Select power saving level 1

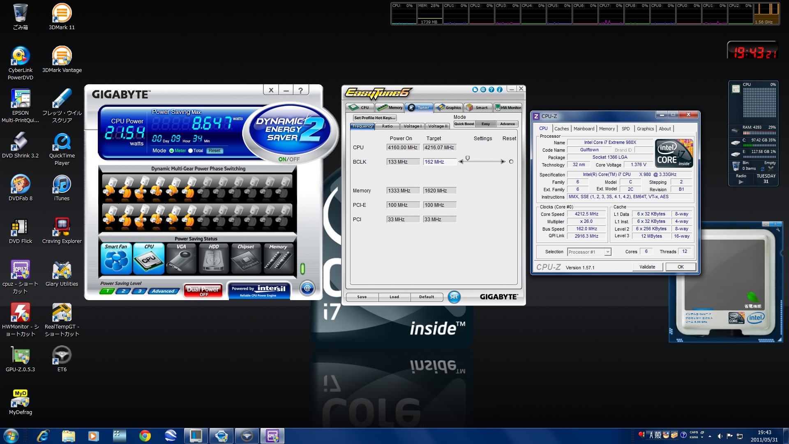(107, 291)
